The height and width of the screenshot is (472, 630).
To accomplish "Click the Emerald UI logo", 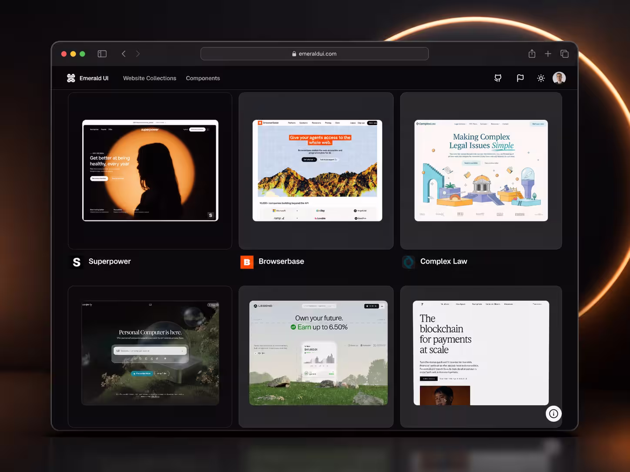I will [x=71, y=78].
